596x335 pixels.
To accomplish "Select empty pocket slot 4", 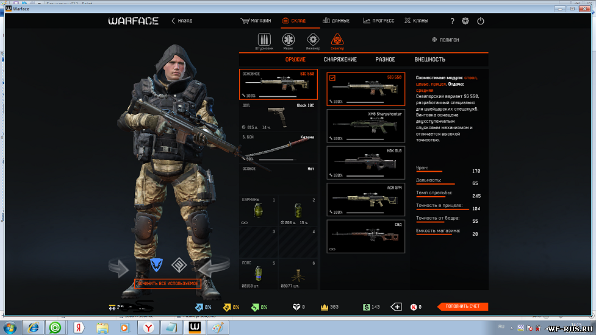I will [298, 243].
